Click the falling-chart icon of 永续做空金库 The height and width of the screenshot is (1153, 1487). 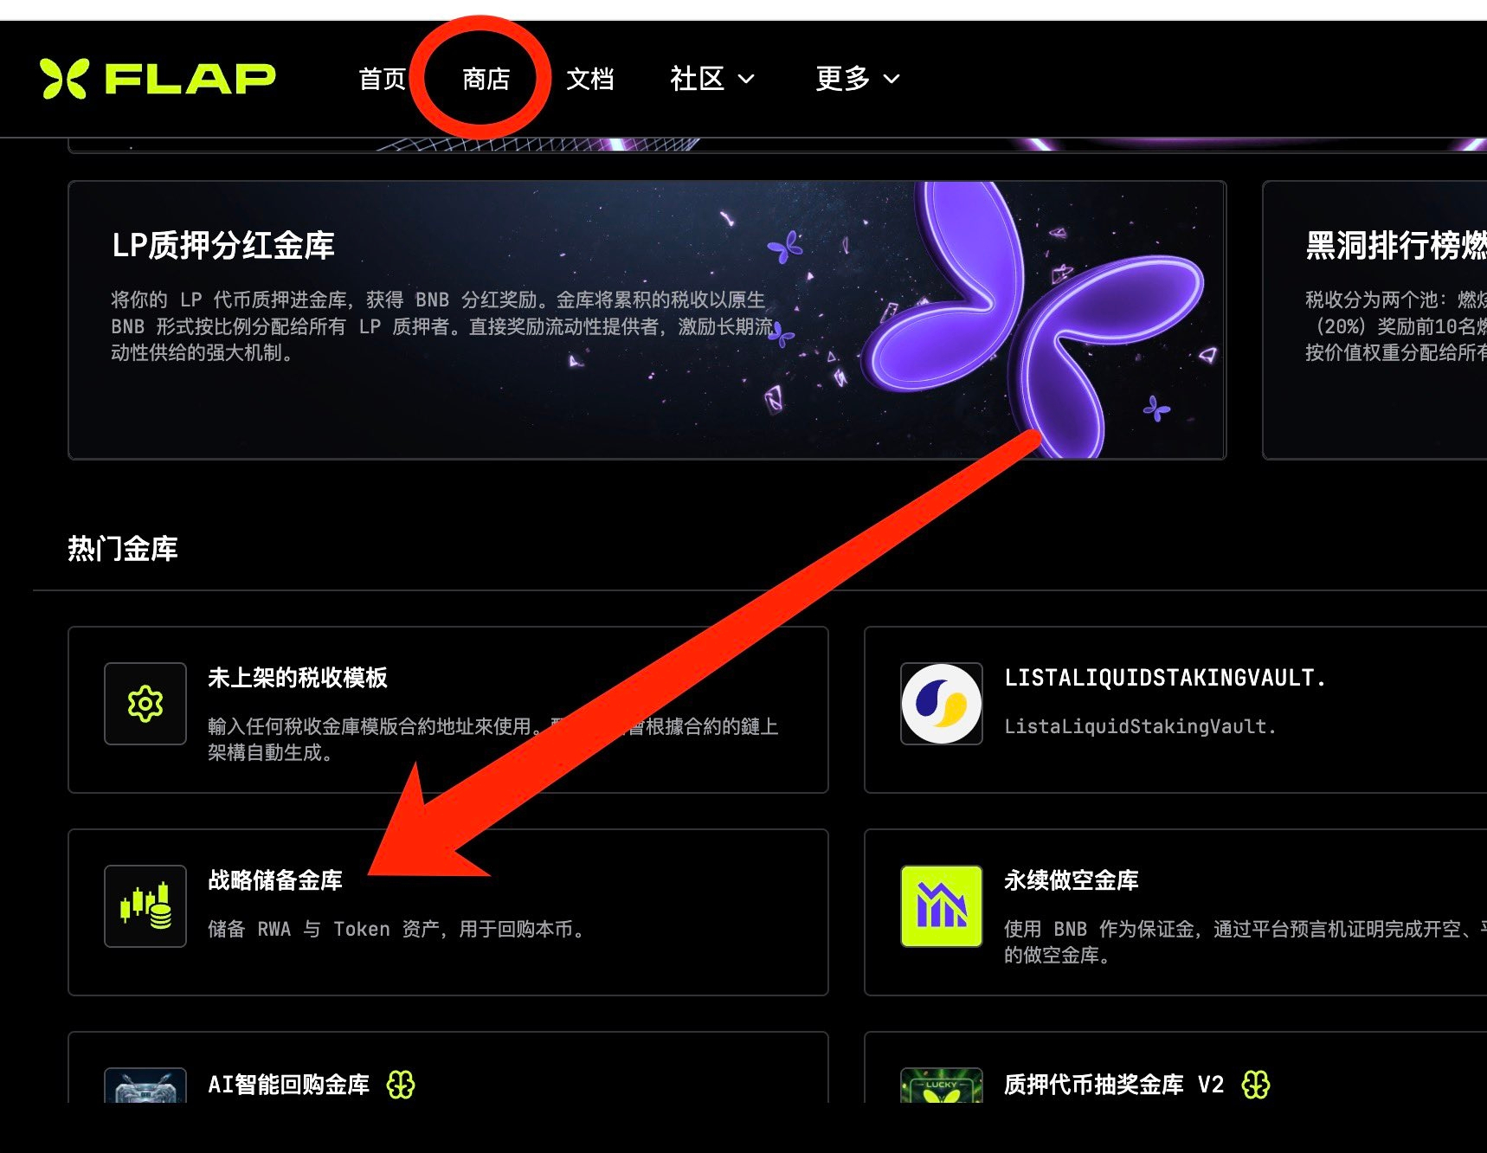pos(942,906)
